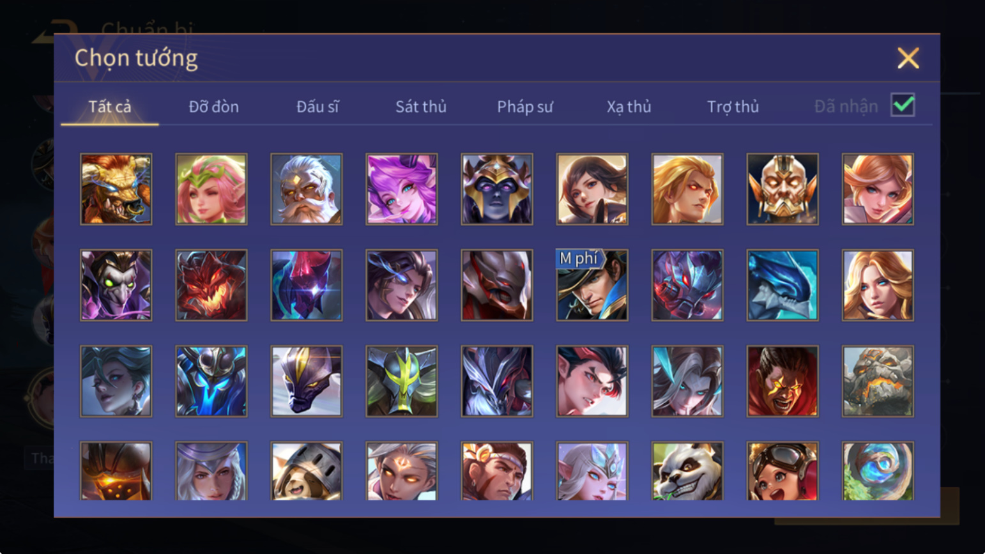985x554 pixels.
Task: Select the red horned demon hero
Action: [211, 285]
